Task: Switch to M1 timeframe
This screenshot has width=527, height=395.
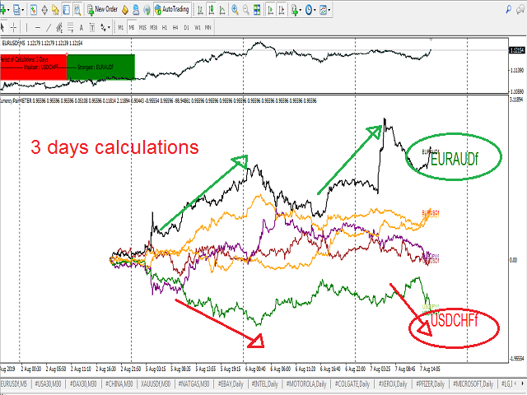Action: (121, 27)
